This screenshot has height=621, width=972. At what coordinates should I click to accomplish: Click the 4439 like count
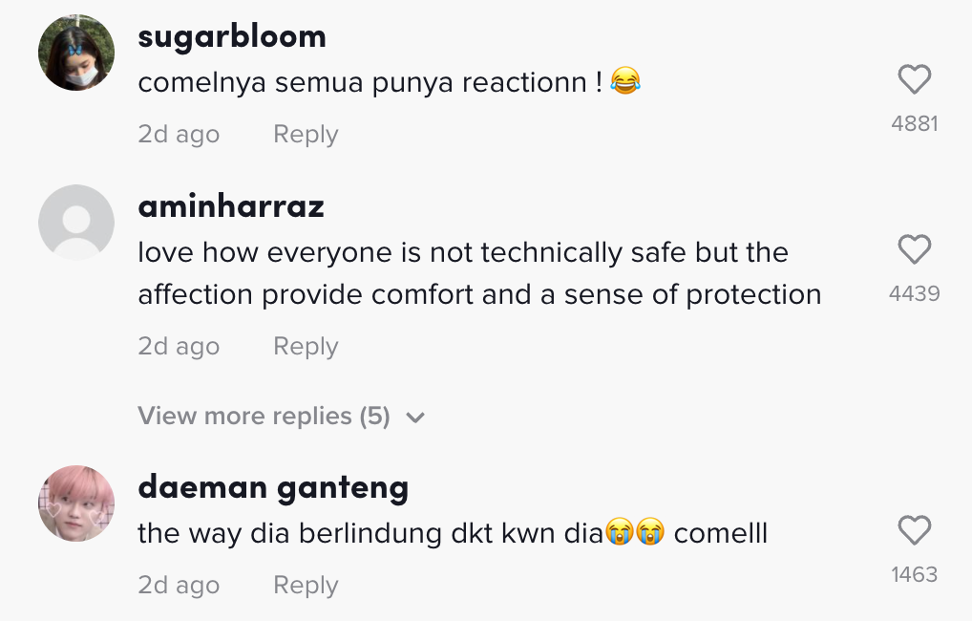point(914,293)
